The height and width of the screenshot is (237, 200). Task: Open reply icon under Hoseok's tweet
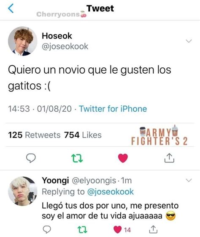coord(31,158)
